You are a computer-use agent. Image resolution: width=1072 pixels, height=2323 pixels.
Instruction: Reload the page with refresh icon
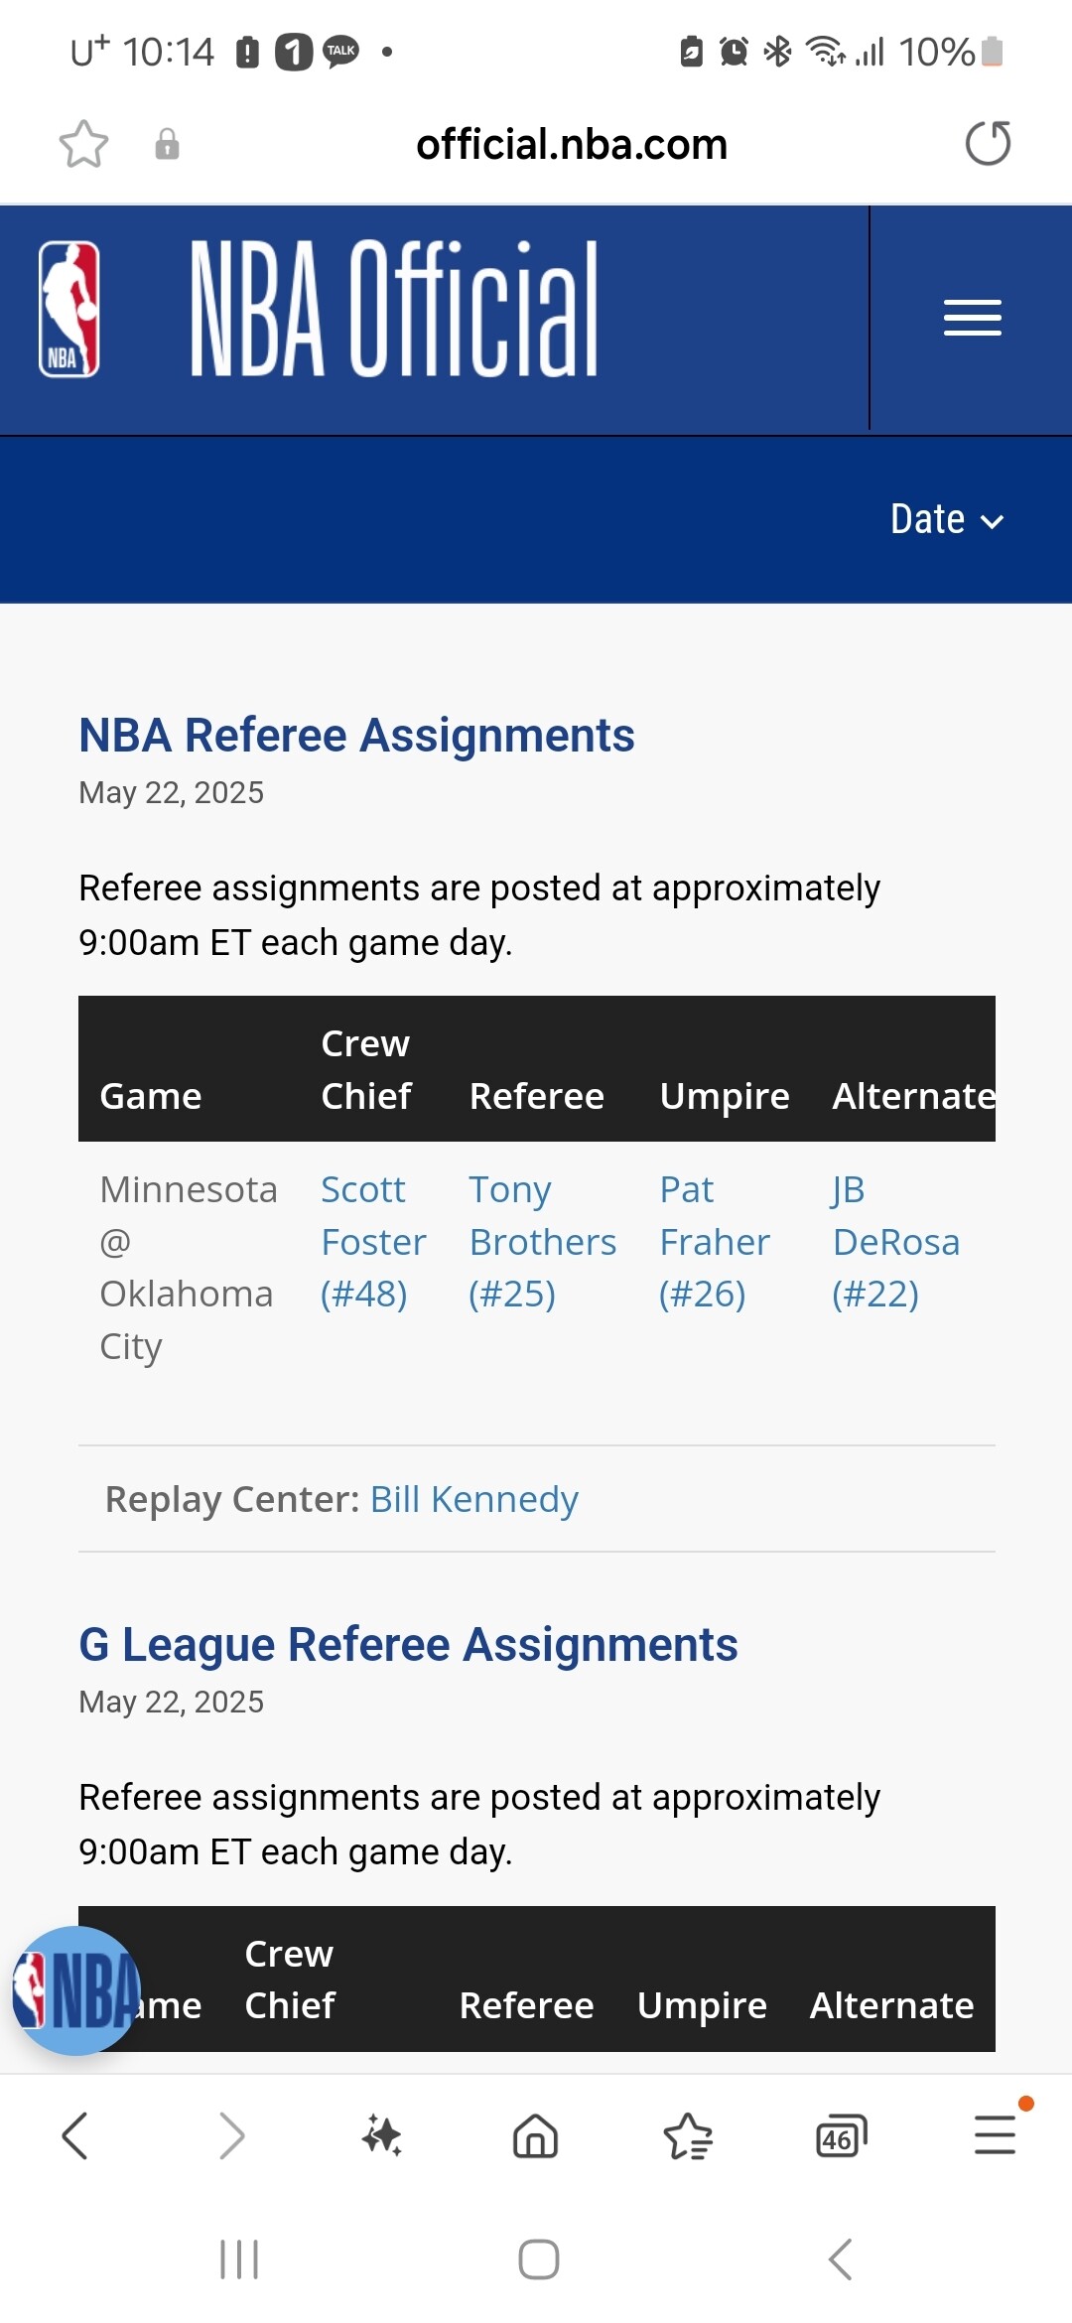point(988,144)
